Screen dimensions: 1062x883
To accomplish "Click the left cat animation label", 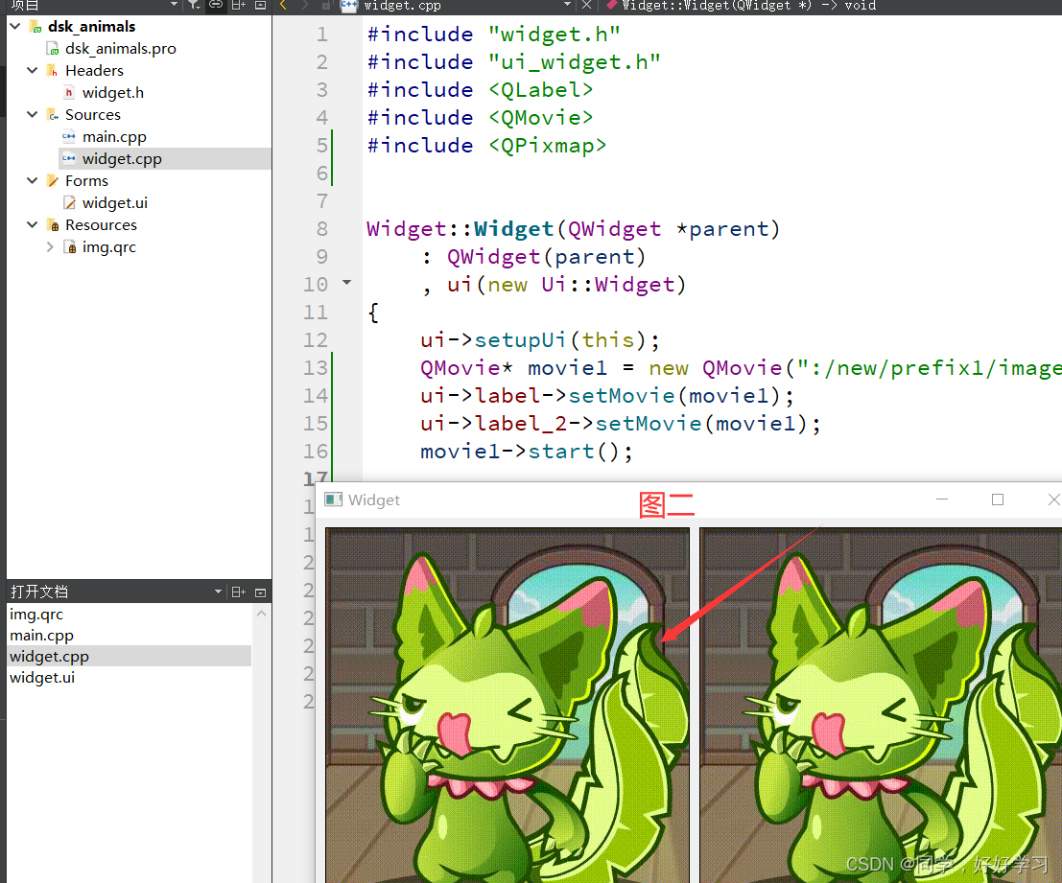I will tap(507, 705).
